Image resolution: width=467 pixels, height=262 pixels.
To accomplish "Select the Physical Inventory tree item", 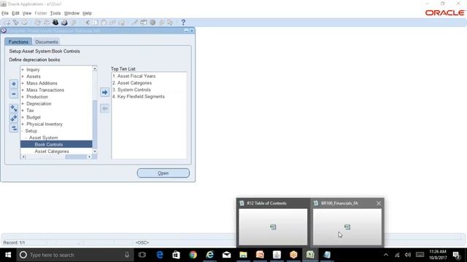I will pos(45,124).
